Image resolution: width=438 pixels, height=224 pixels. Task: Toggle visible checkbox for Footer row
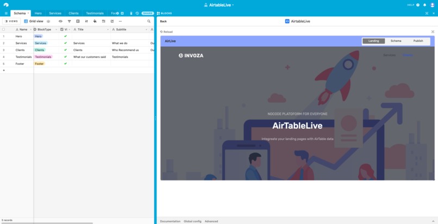pos(65,64)
